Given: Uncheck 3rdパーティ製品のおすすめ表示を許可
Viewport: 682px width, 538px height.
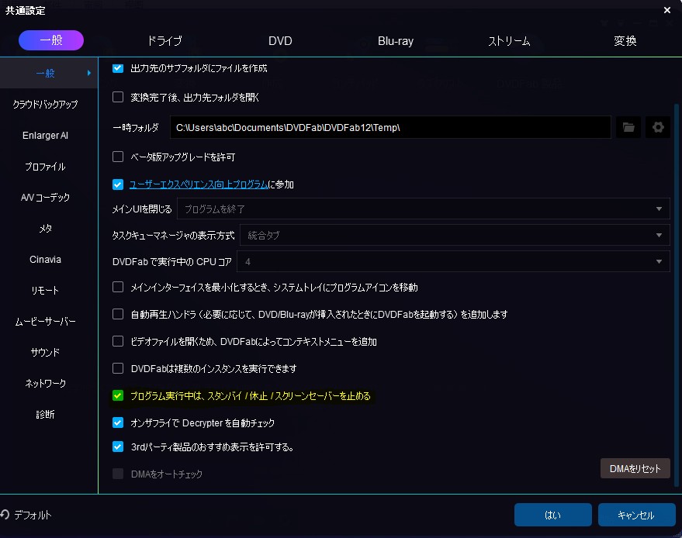Looking at the screenshot, I should [x=118, y=447].
